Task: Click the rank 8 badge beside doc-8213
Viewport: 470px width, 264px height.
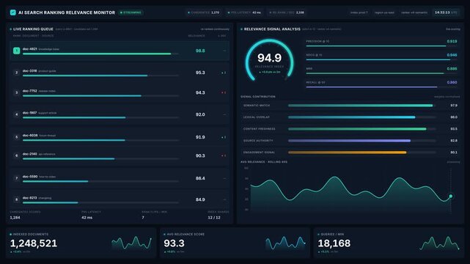Action: (16, 199)
